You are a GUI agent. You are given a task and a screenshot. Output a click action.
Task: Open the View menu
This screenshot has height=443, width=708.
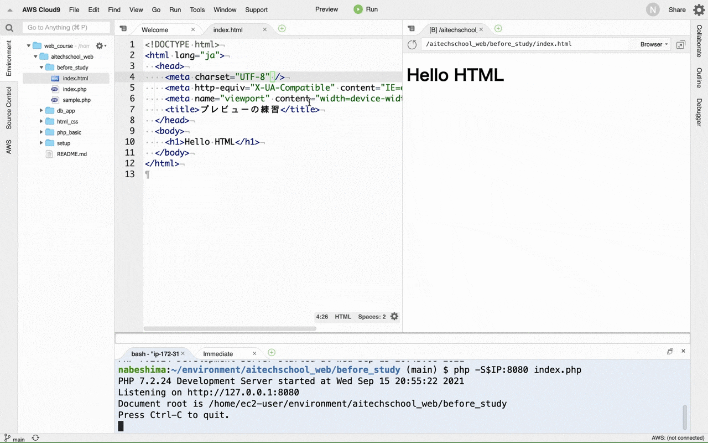[x=136, y=10]
